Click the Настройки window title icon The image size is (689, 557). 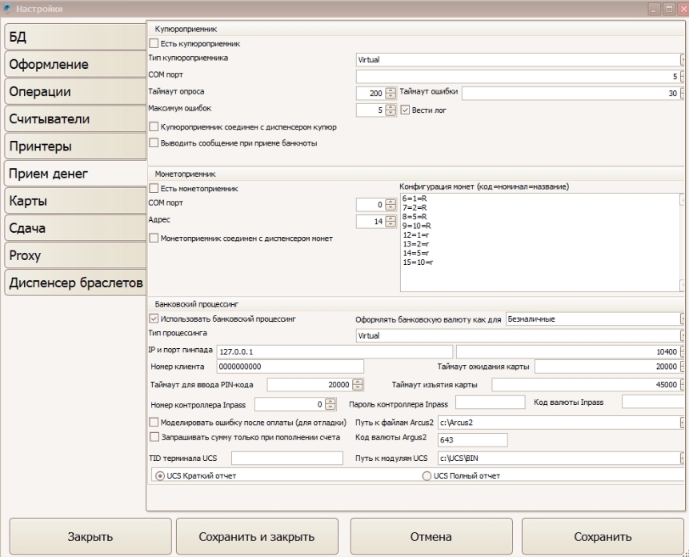[x=7, y=8]
